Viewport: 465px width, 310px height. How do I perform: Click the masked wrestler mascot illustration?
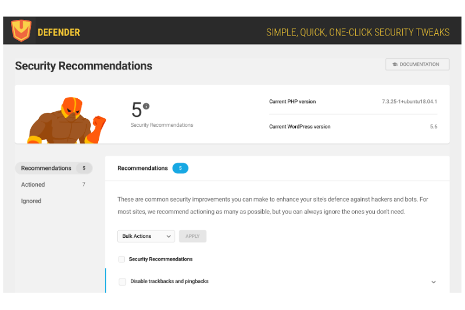(x=67, y=120)
